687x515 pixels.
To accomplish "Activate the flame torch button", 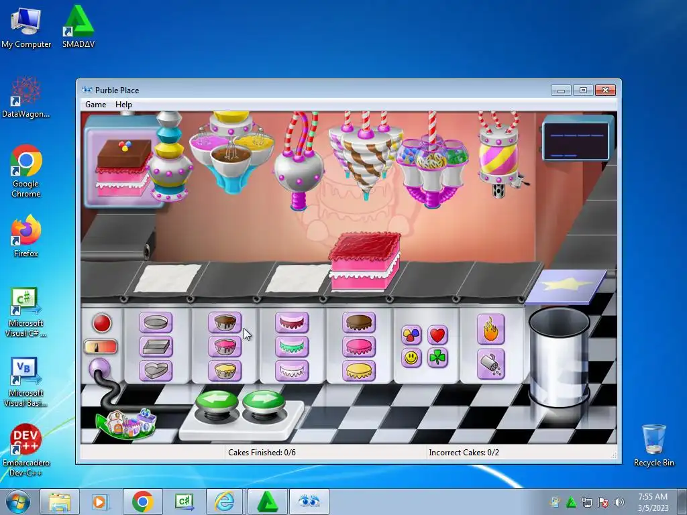I will [490, 329].
